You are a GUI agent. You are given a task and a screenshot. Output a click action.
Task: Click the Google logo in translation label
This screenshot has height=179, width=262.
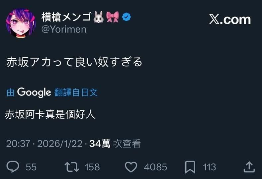[x=34, y=92]
